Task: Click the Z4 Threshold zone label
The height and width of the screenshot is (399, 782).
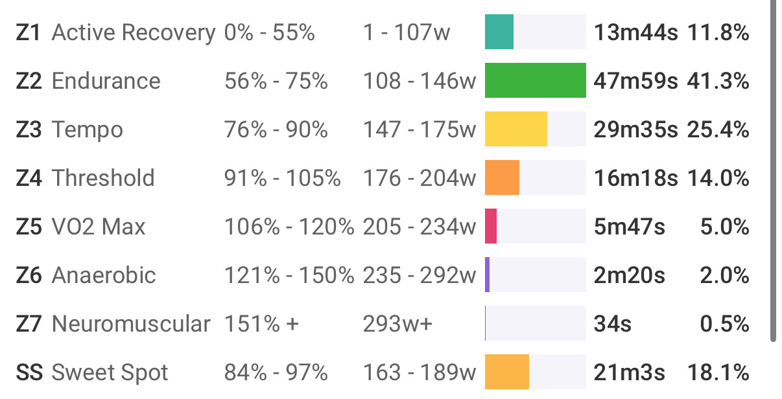Action: [85, 178]
